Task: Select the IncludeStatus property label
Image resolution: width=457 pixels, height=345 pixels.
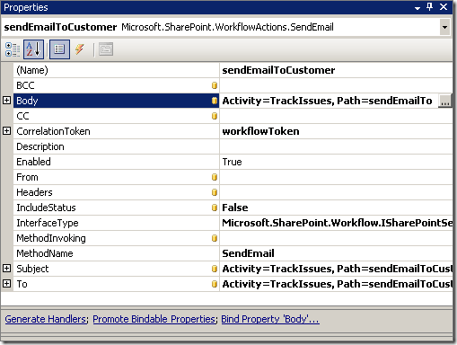Action: (x=46, y=208)
